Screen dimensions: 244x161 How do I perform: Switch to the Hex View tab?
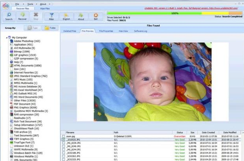pyautogui.click(x=124, y=31)
